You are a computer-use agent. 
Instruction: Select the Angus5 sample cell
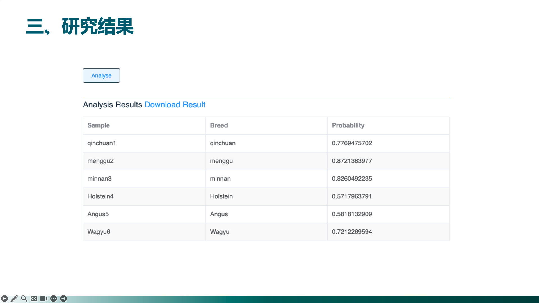click(x=98, y=214)
